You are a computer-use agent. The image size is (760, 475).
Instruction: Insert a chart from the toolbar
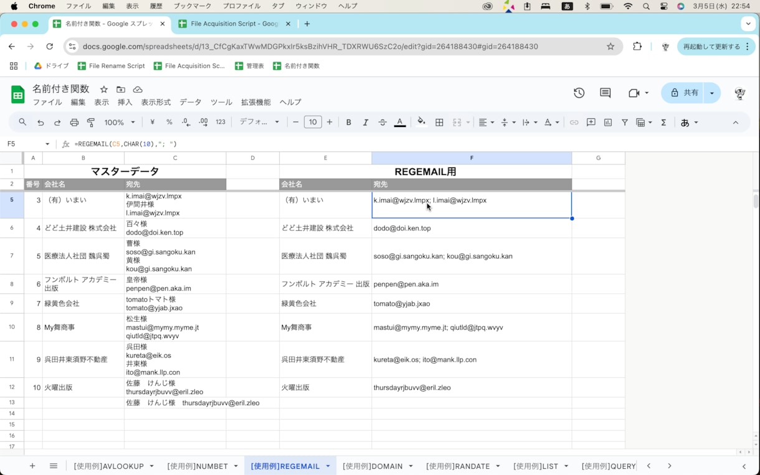click(608, 123)
